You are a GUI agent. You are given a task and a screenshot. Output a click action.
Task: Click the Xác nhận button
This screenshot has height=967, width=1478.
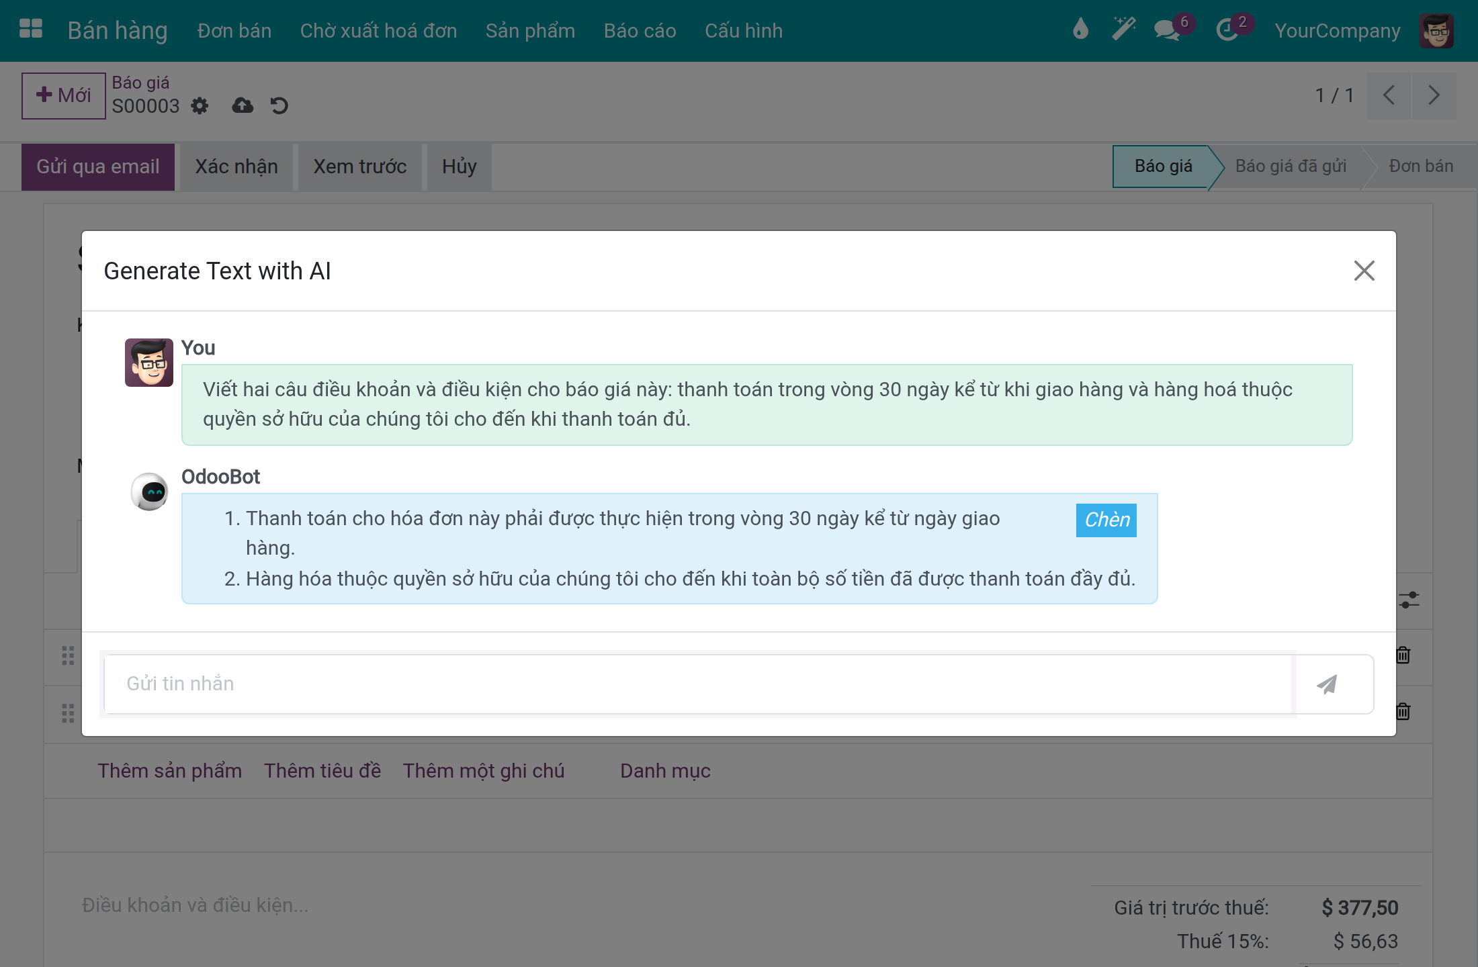[x=236, y=167]
